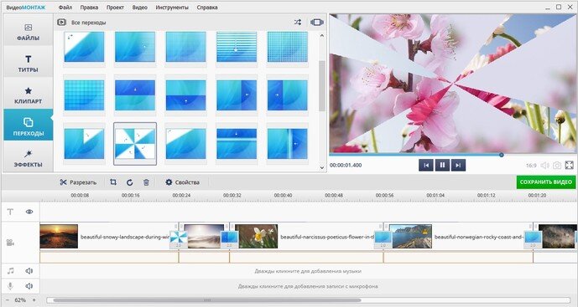Toggle text track visibility eye
The height and width of the screenshot is (307, 578).
coord(29,212)
